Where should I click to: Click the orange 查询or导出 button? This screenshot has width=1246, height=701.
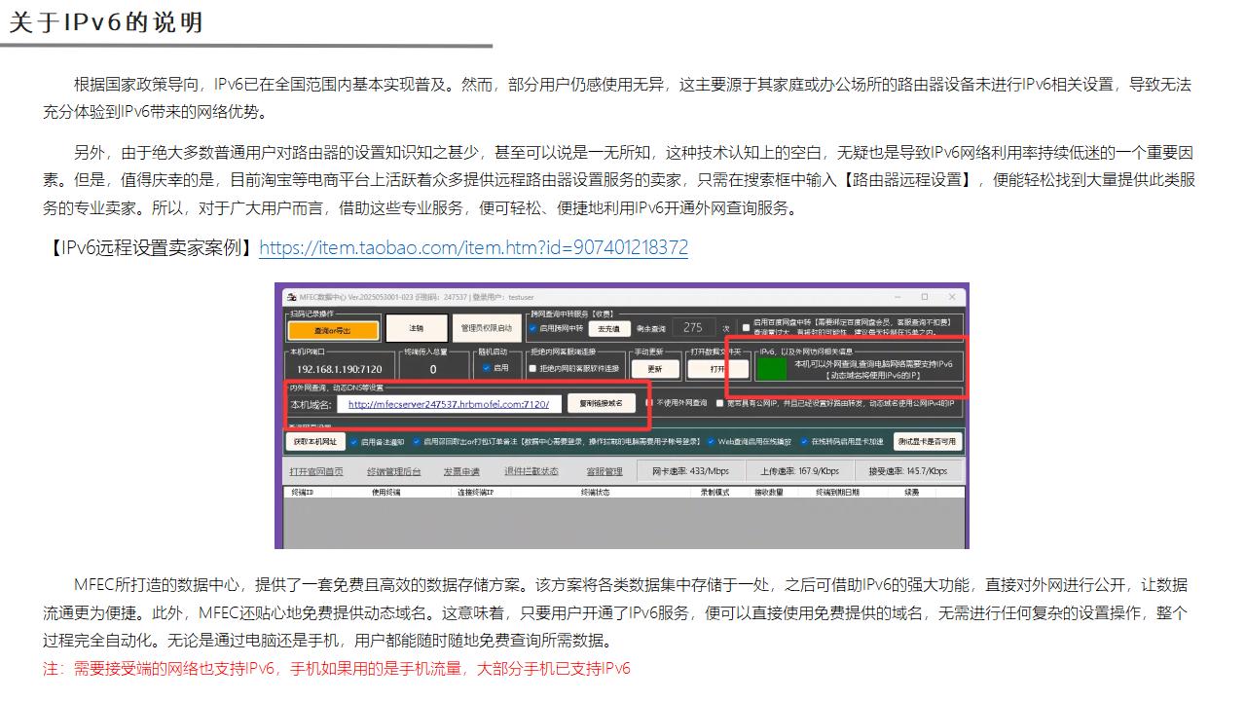coord(332,330)
